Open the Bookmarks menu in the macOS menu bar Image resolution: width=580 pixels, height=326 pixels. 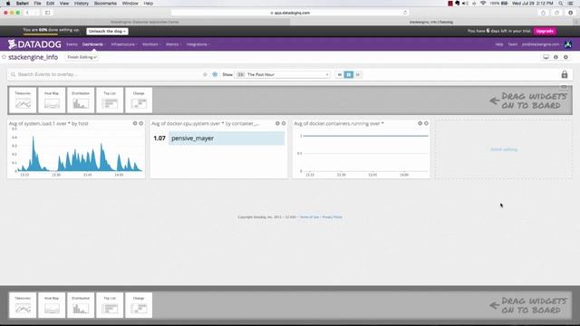point(105,4)
